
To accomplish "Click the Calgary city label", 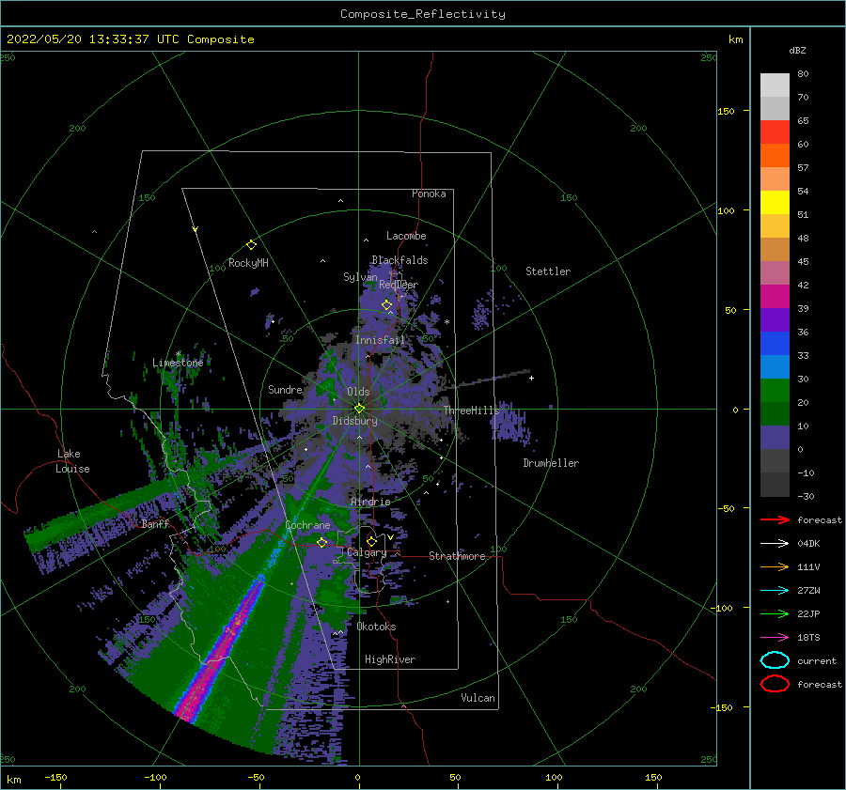I will pos(367,552).
